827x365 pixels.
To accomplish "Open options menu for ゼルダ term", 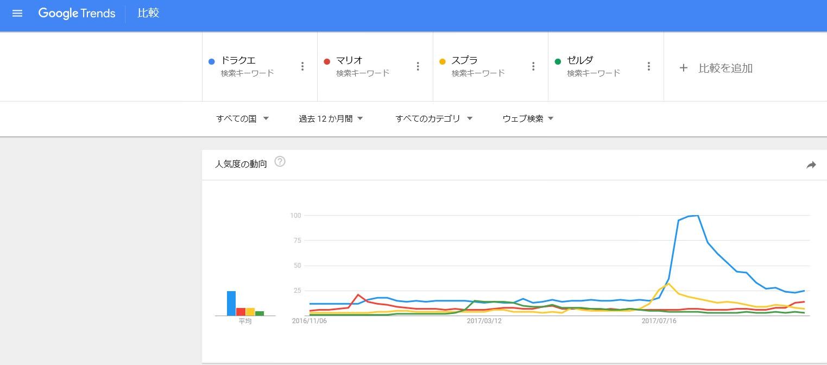I will point(648,66).
